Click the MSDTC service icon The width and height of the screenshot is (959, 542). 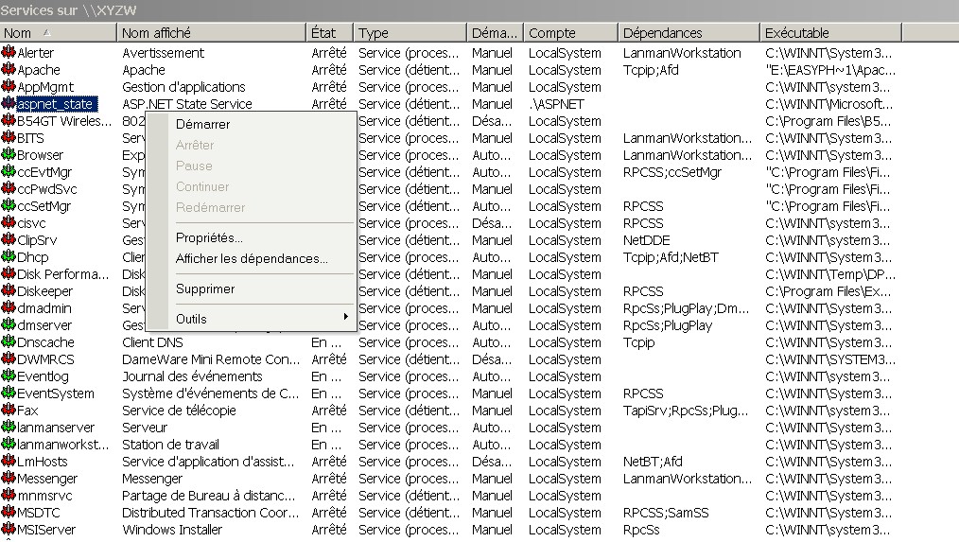[x=9, y=513]
